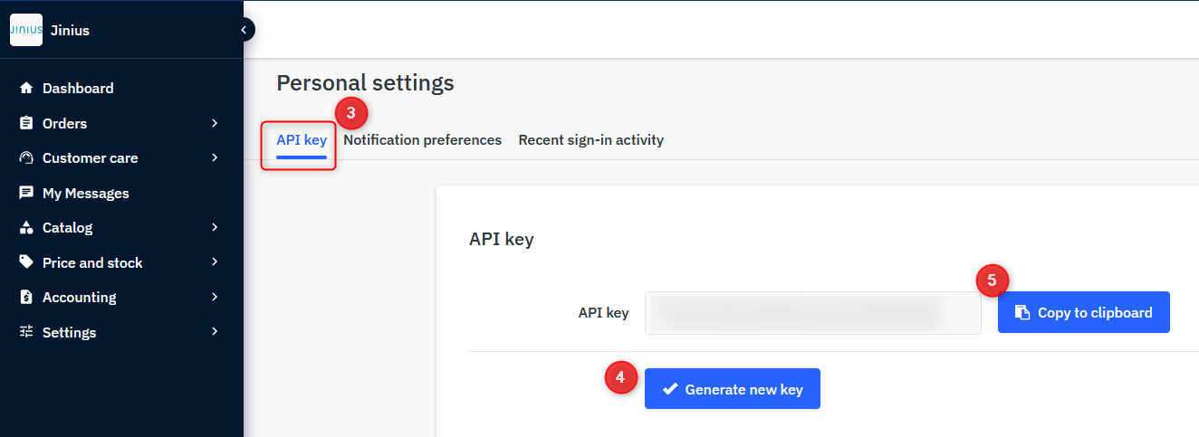Viewport: 1199px width, 437px height.
Task: Click the Accounting document icon
Action: (x=26, y=297)
